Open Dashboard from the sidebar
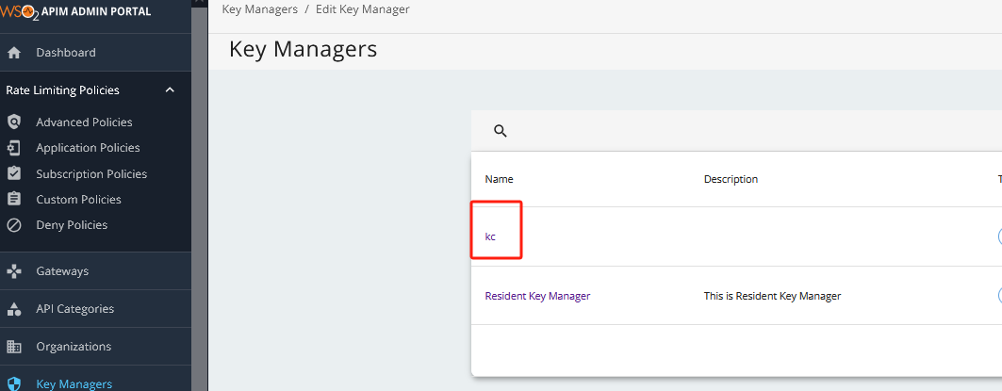Viewport: 1002px width, 391px height. pyautogui.click(x=66, y=53)
